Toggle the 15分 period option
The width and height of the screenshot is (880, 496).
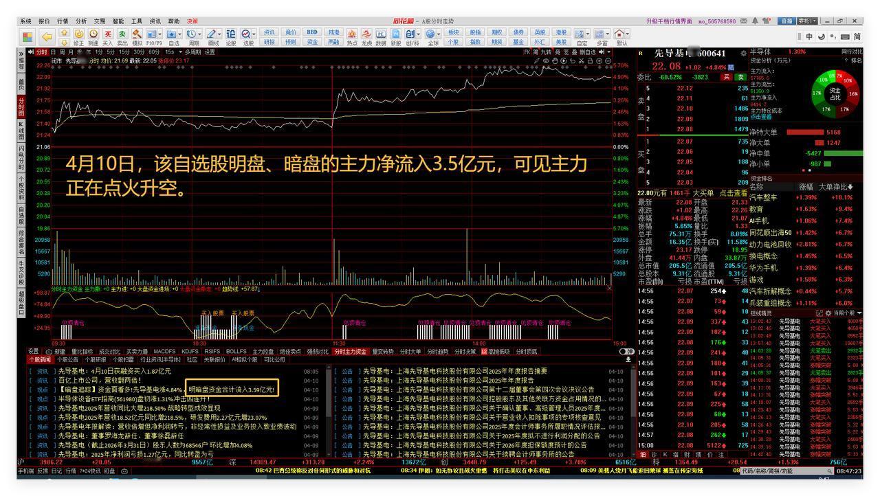coord(124,52)
